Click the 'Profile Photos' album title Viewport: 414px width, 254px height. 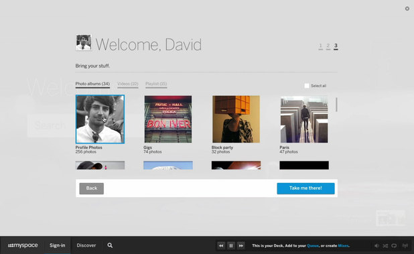(88, 147)
